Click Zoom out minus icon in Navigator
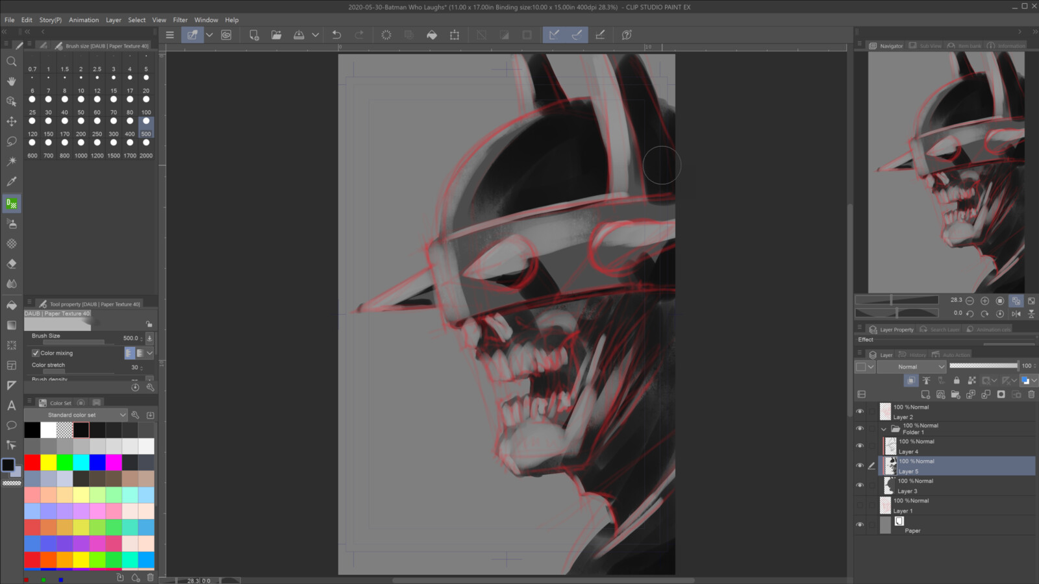Image resolution: width=1039 pixels, height=584 pixels. pyautogui.click(x=970, y=300)
